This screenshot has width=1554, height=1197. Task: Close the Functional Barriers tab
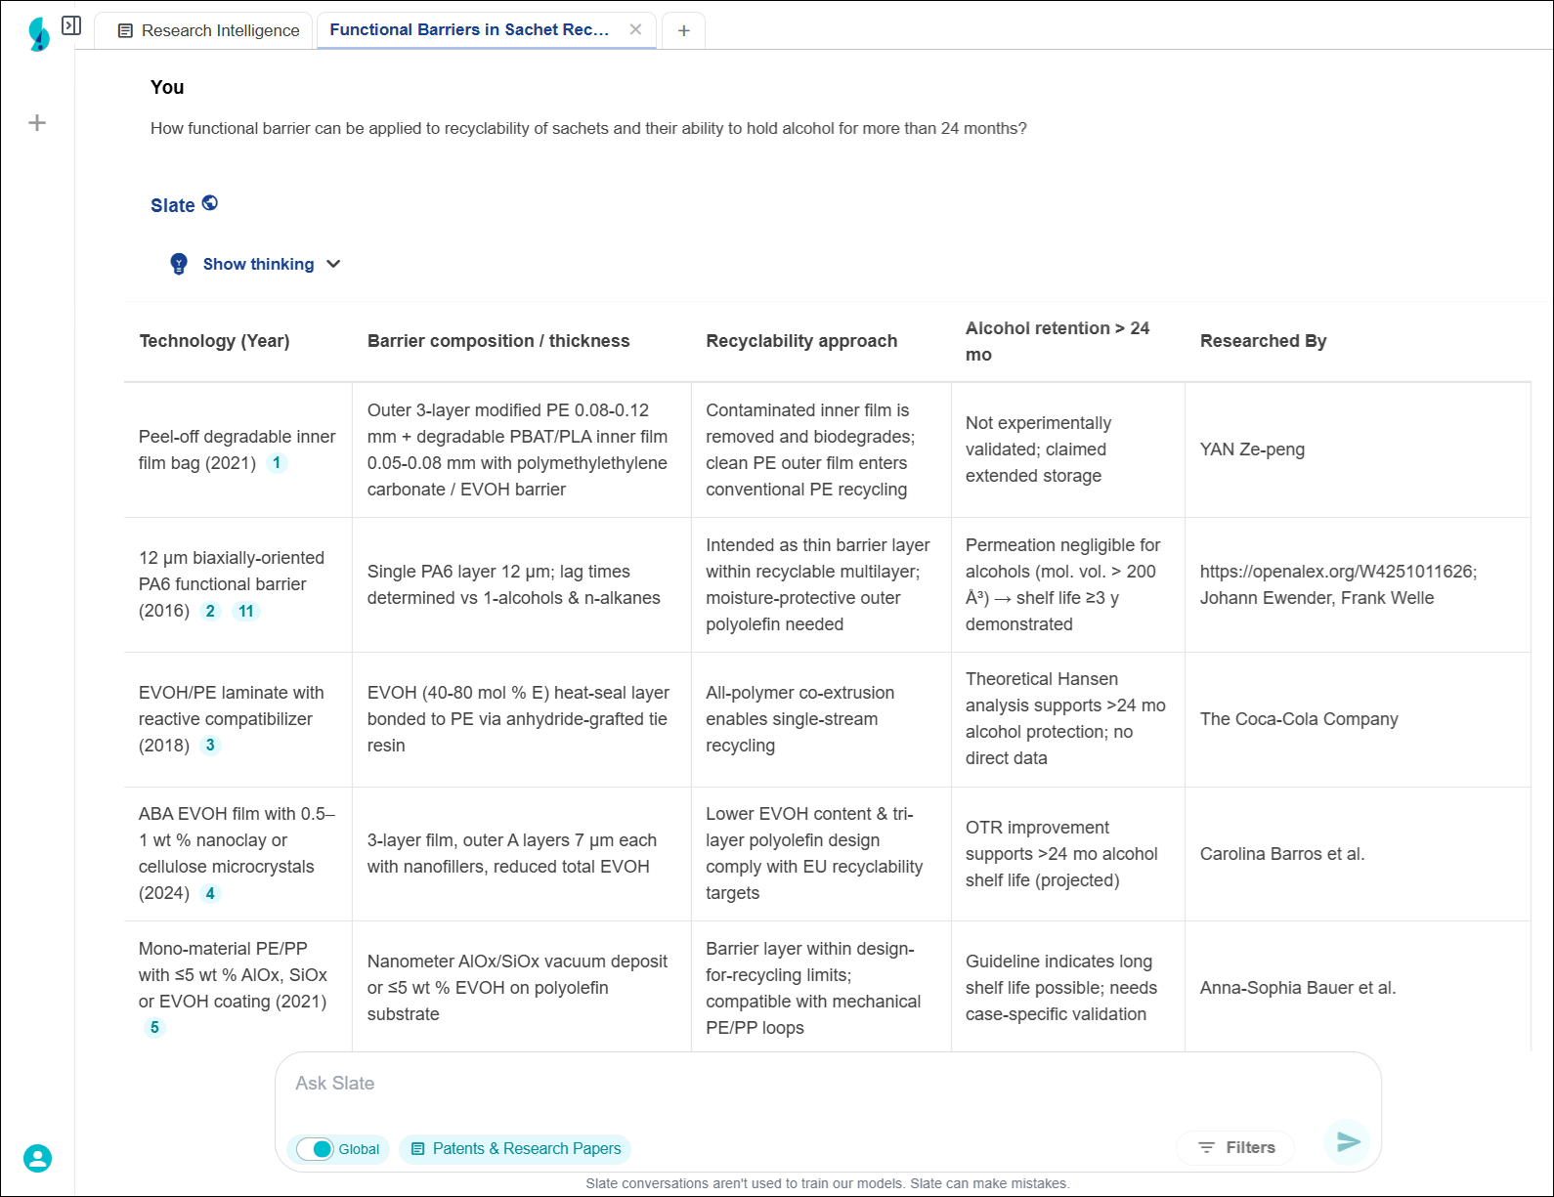click(x=635, y=29)
